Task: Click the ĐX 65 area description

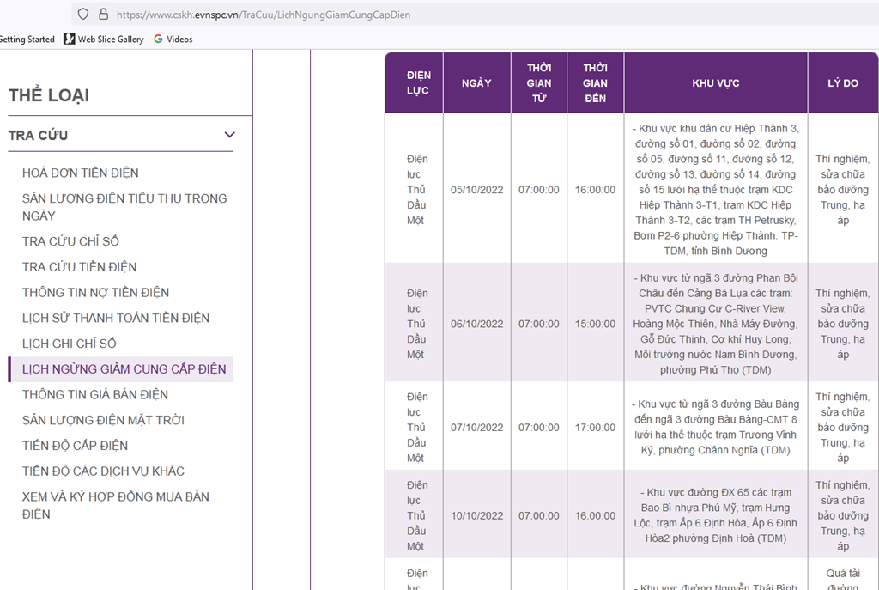Action: click(x=715, y=515)
